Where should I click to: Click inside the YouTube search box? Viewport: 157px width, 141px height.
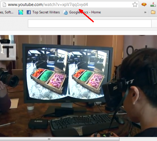click(x=90, y=24)
